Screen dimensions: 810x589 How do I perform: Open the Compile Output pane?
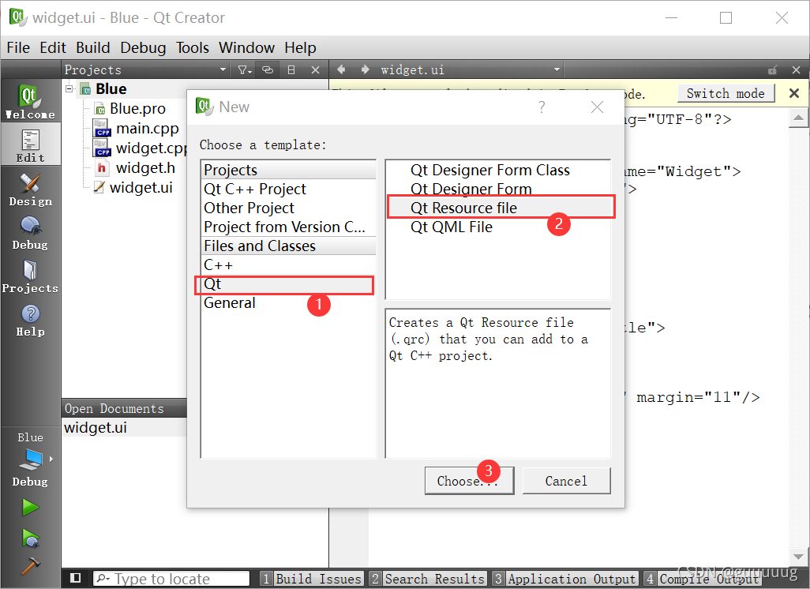pyautogui.click(x=702, y=579)
